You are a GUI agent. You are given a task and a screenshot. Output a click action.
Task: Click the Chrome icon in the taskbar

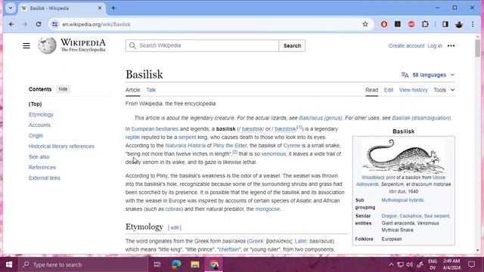(x=213, y=264)
